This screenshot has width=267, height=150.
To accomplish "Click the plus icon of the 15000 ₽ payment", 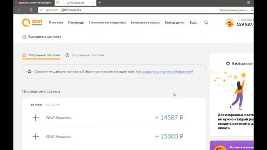I will [35, 137].
